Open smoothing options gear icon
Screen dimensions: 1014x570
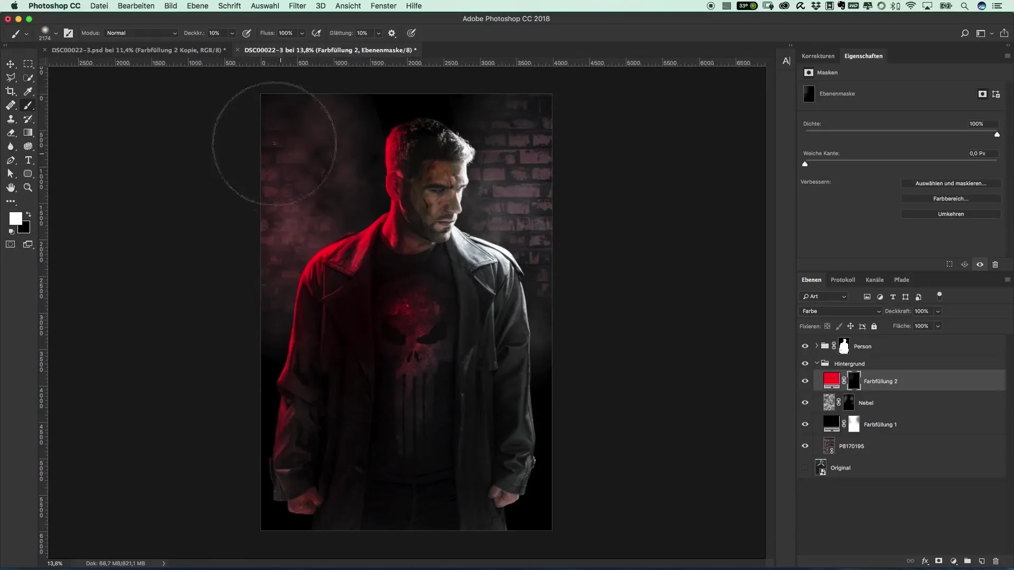pos(392,33)
